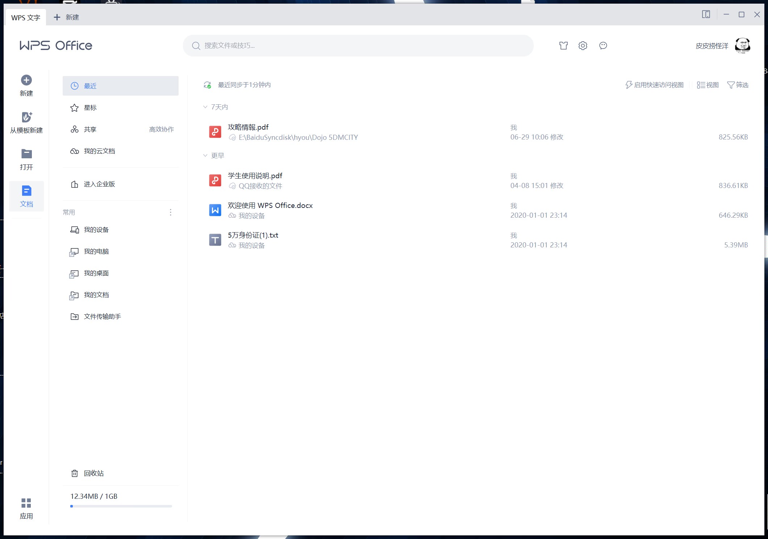This screenshot has width=768, height=539.
Task: Open the 常用 three-dot menu
Action: pyautogui.click(x=171, y=212)
